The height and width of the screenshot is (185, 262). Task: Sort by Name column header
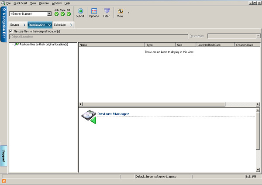(112, 45)
